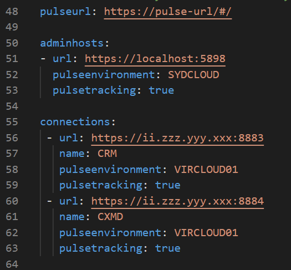Select line number 48 in gutter
291x270 pixels.
12,12
